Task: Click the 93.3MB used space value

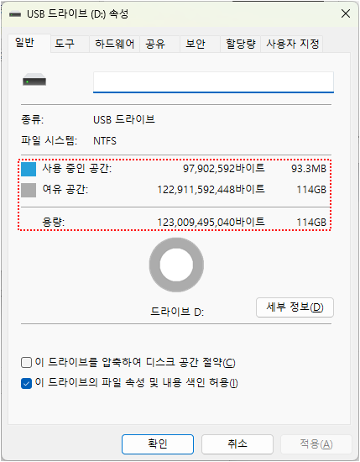Action: tap(309, 169)
